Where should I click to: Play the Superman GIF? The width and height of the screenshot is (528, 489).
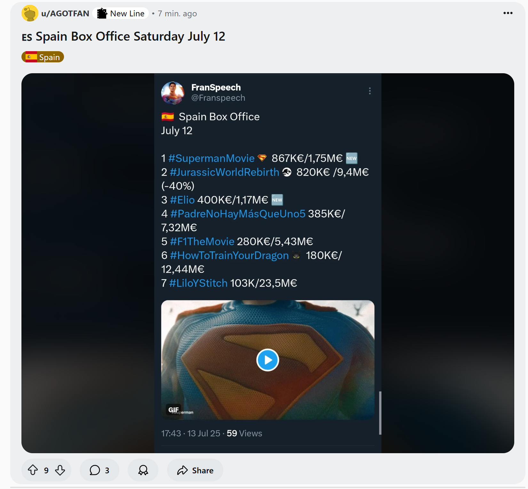click(x=268, y=360)
